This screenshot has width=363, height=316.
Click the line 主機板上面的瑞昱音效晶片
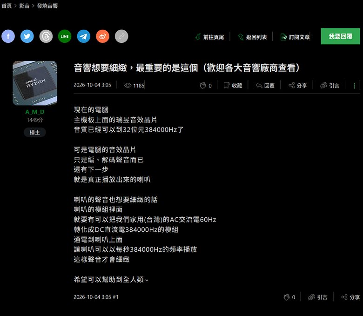tap(115, 120)
